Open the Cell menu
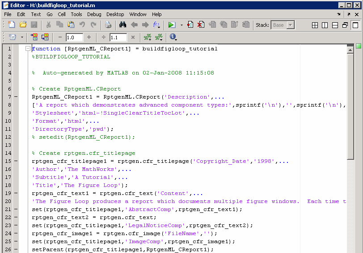The image size is (363, 253). tap(62, 14)
